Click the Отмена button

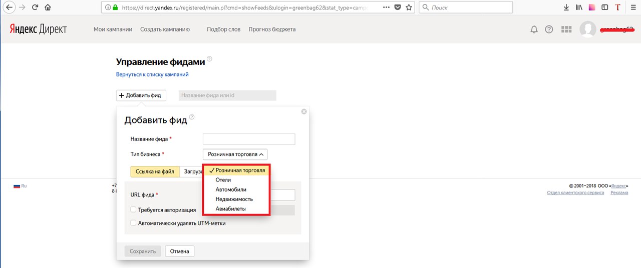179,251
